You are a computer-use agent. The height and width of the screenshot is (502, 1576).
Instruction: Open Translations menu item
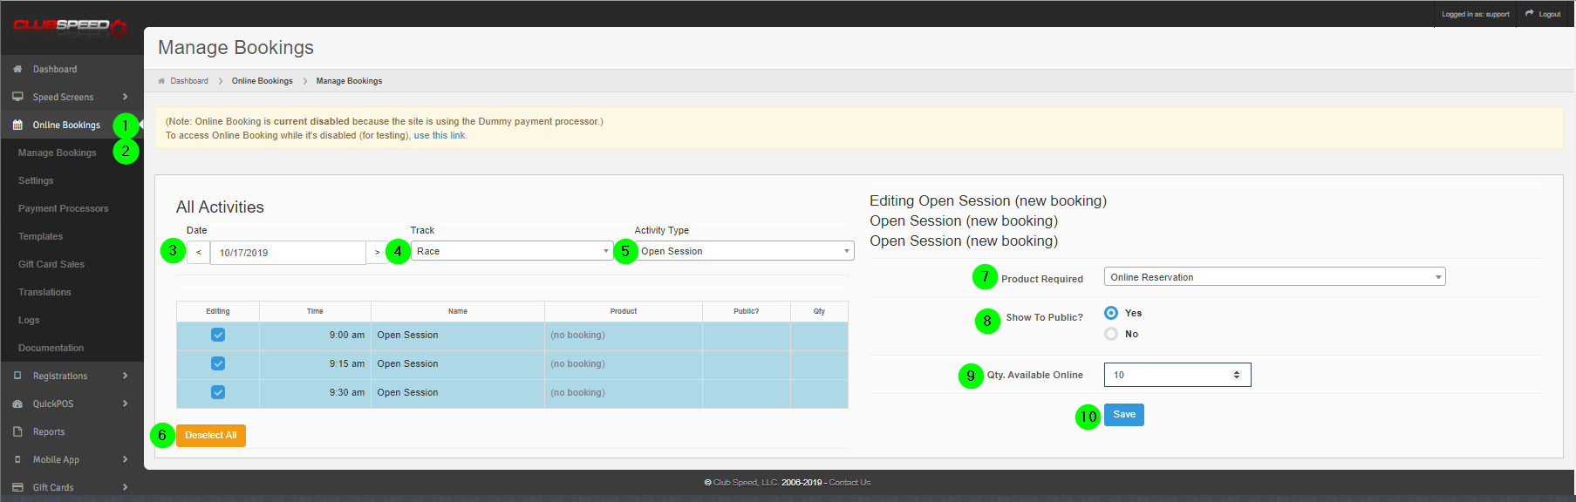(44, 292)
